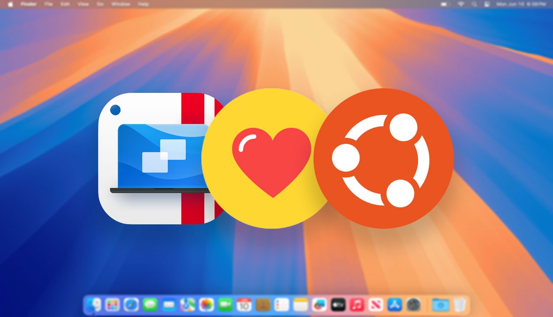553x317 pixels.
Task: Open the Finder menu in menu bar
Action: tap(29, 4)
